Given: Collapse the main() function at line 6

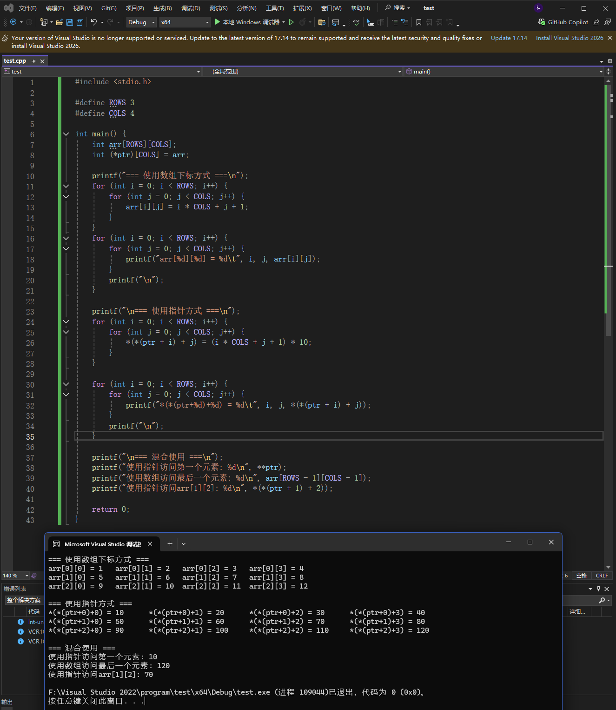Looking at the screenshot, I should pos(66,134).
